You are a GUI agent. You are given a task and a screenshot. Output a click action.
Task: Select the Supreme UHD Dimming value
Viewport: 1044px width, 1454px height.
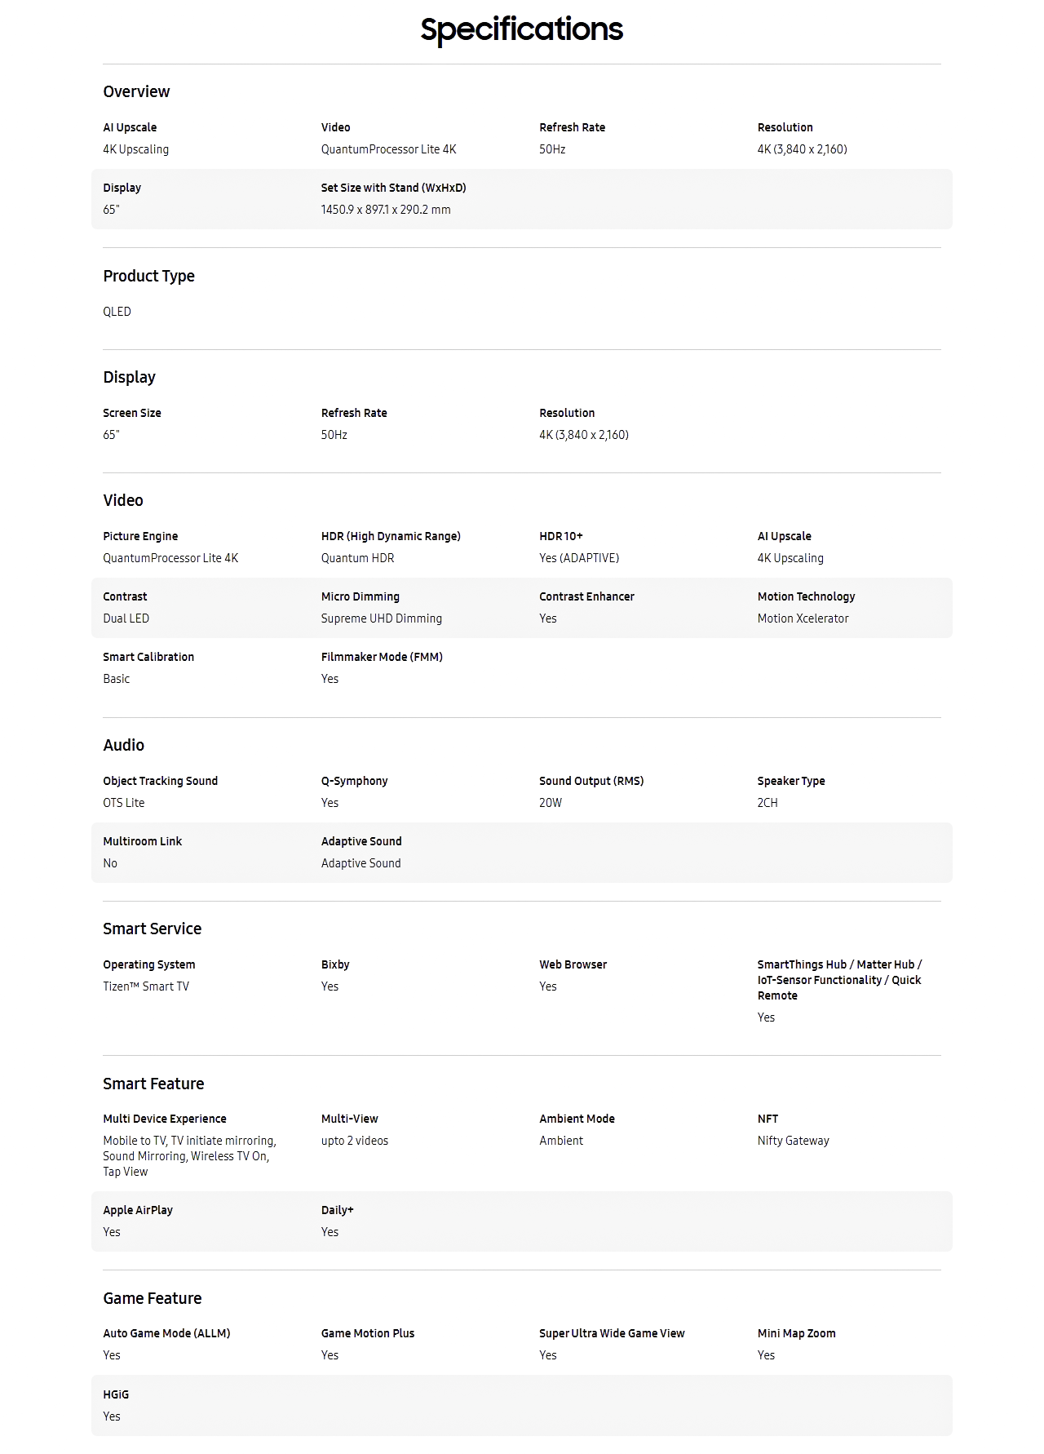382,618
